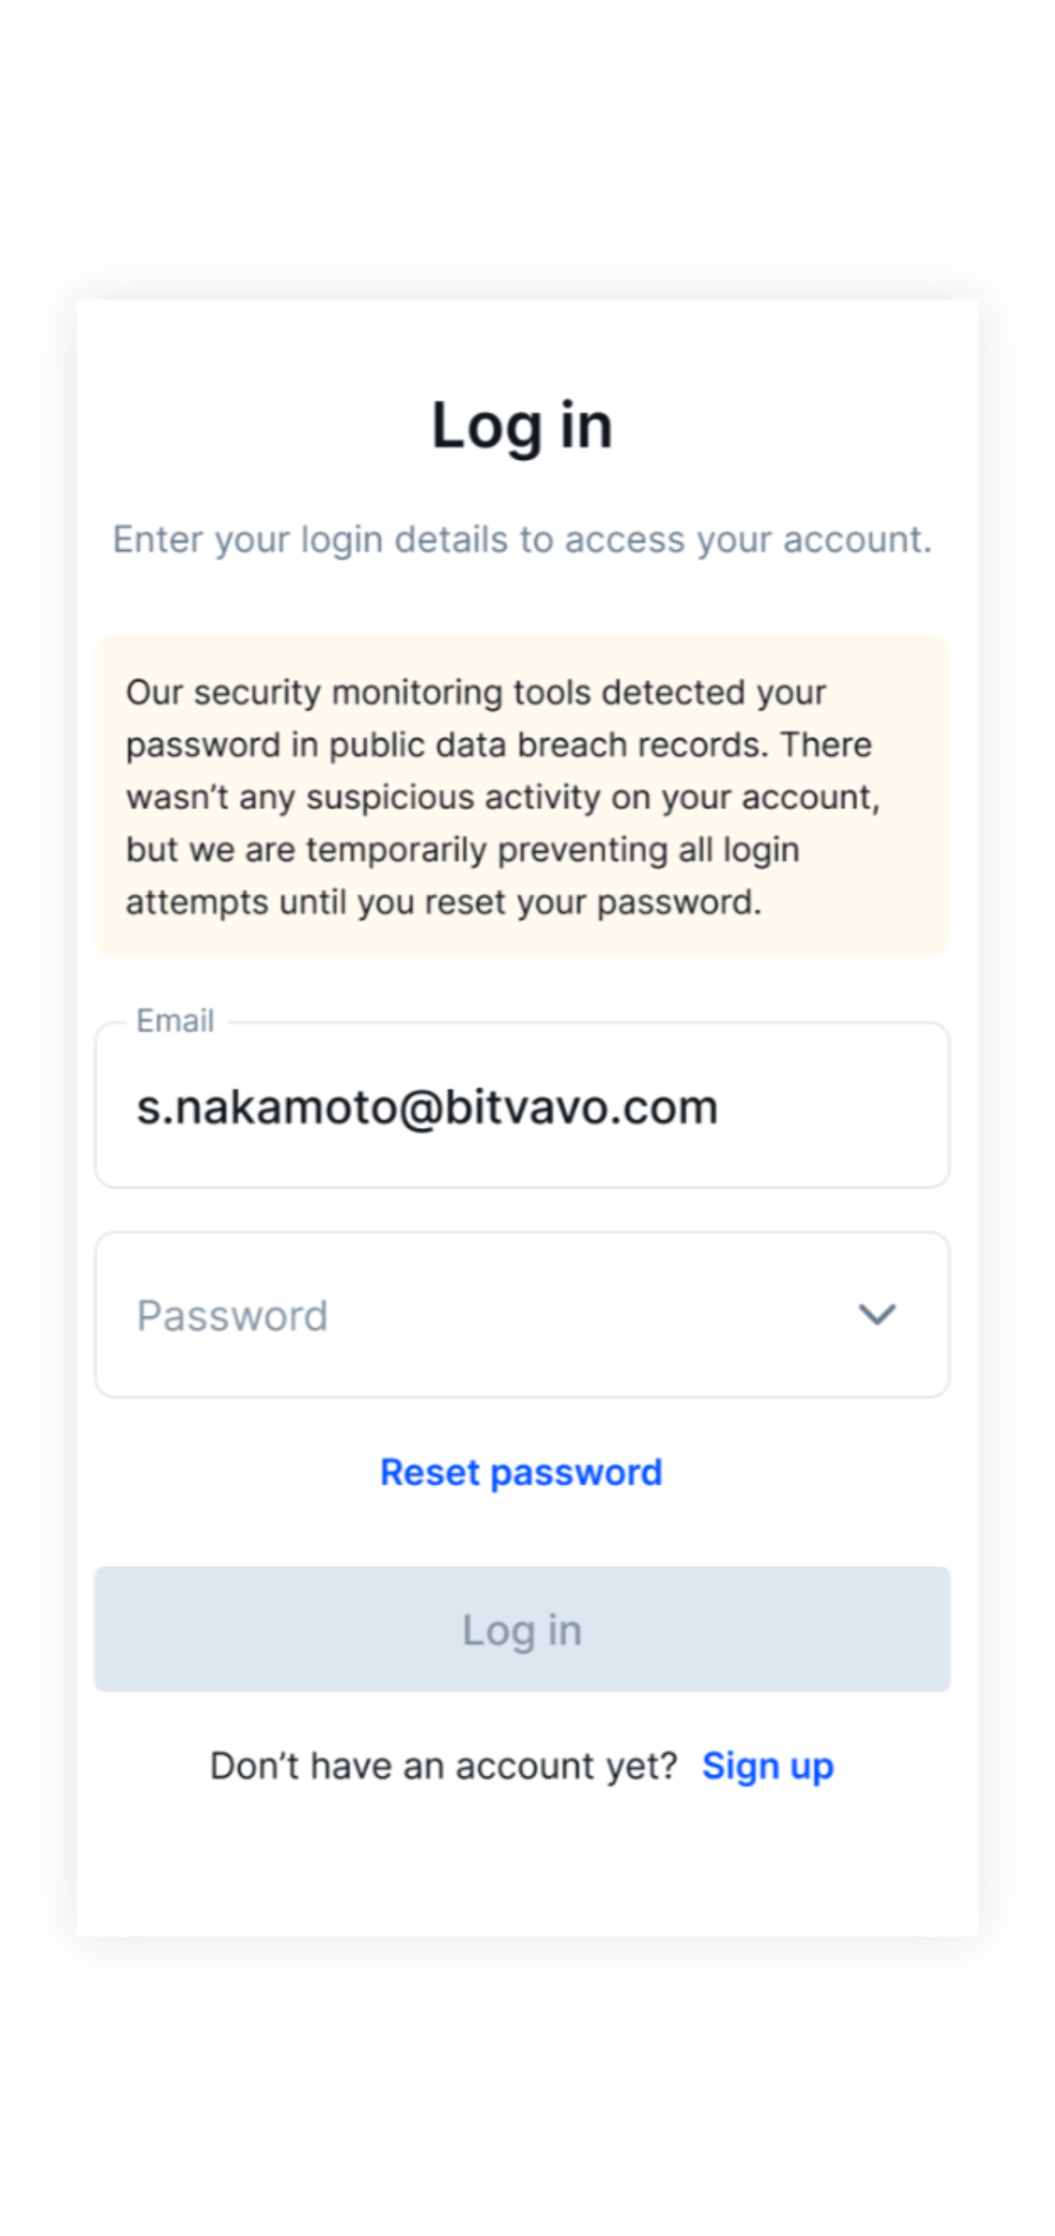Click the yellow security warning banner

pyautogui.click(x=522, y=796)
